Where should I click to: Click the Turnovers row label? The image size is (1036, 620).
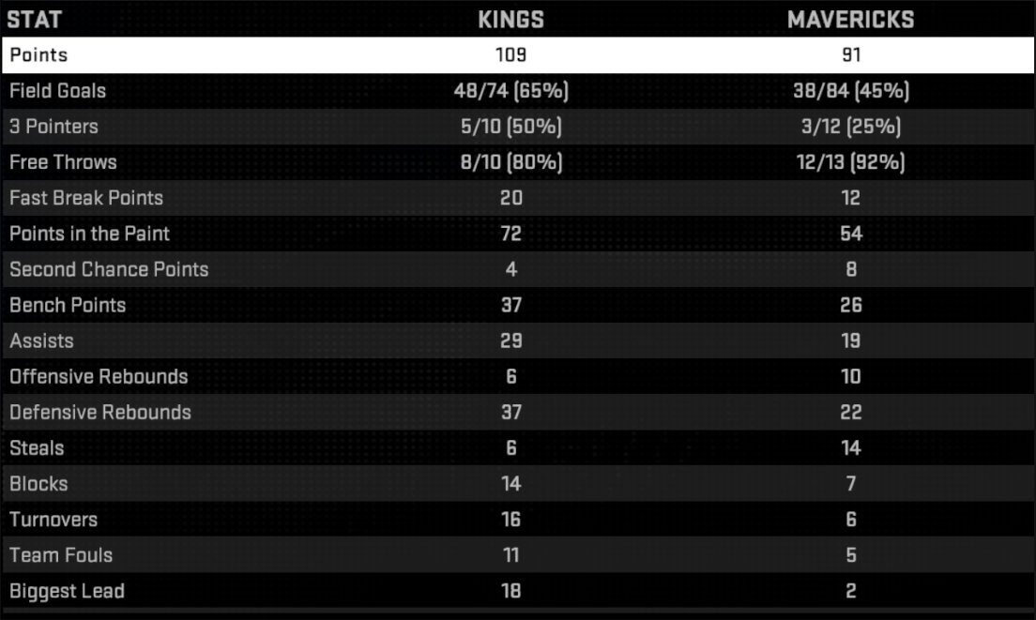(53, 520)
